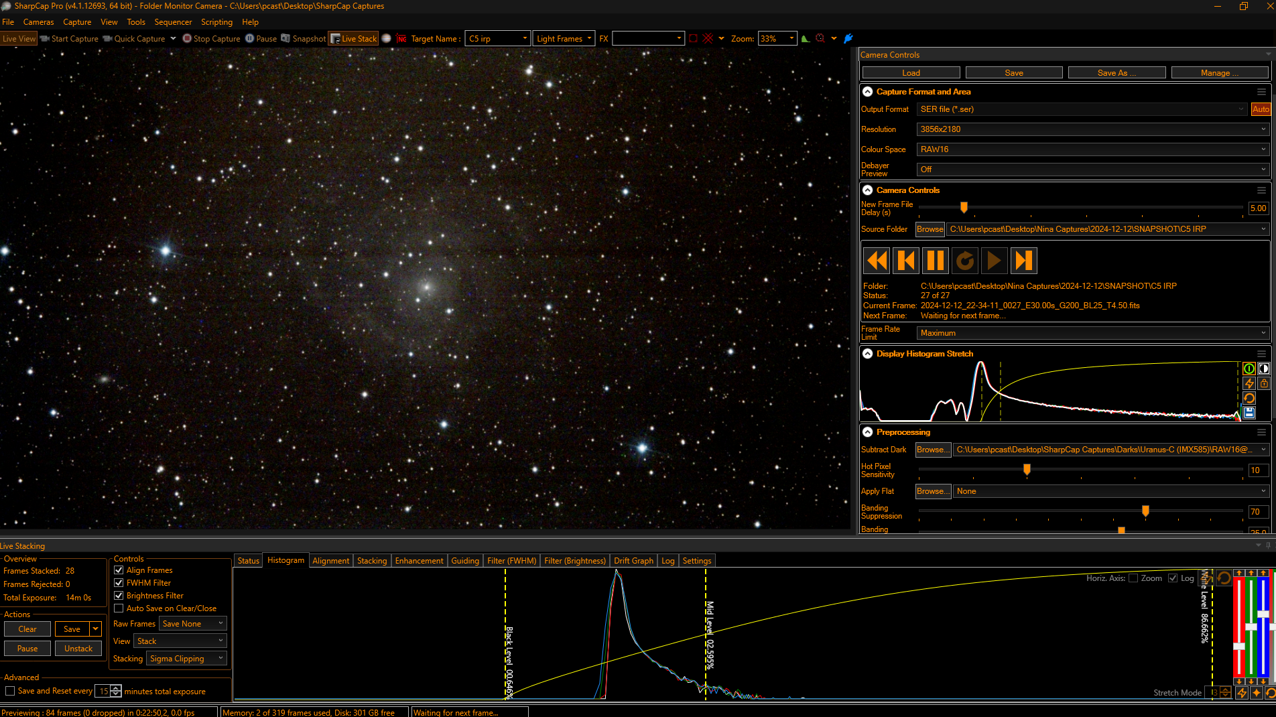Open the Filter (FWHM) tab
Screen dimensions: 1276x717
tap(511, 561)
